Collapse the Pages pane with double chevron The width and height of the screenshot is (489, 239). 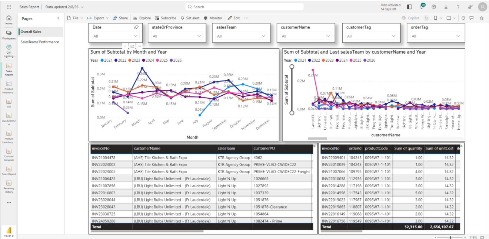click(58, 18)
